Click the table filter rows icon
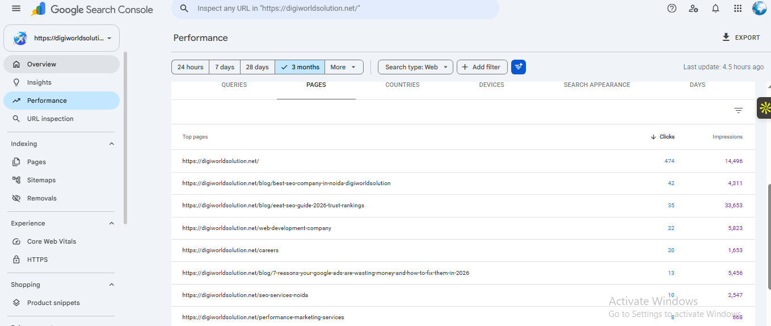Image resolution: width=771 pixels, height=326 pixels. pyautogui.click(x=738, y=111)
